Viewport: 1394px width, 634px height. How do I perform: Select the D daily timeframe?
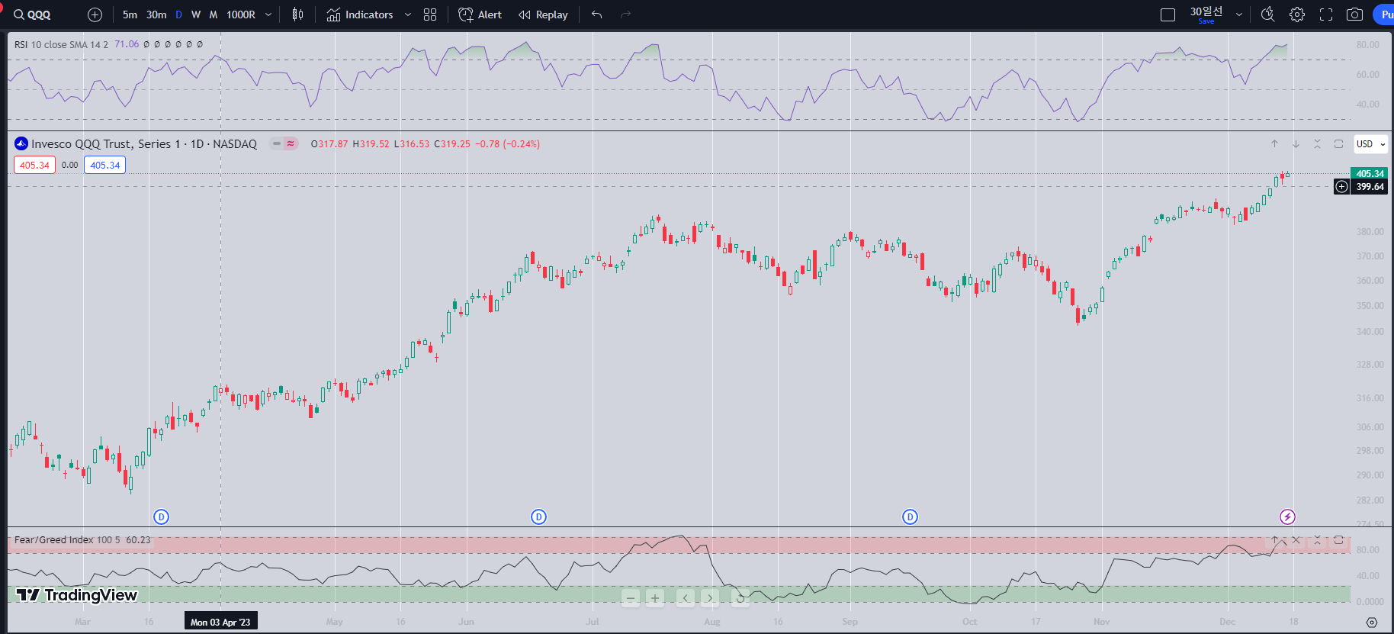tap(178, 14)
